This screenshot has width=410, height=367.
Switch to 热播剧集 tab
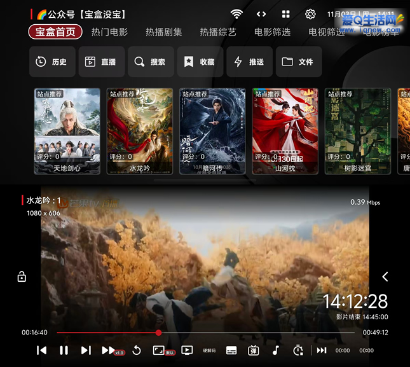[x=164, y=32]
